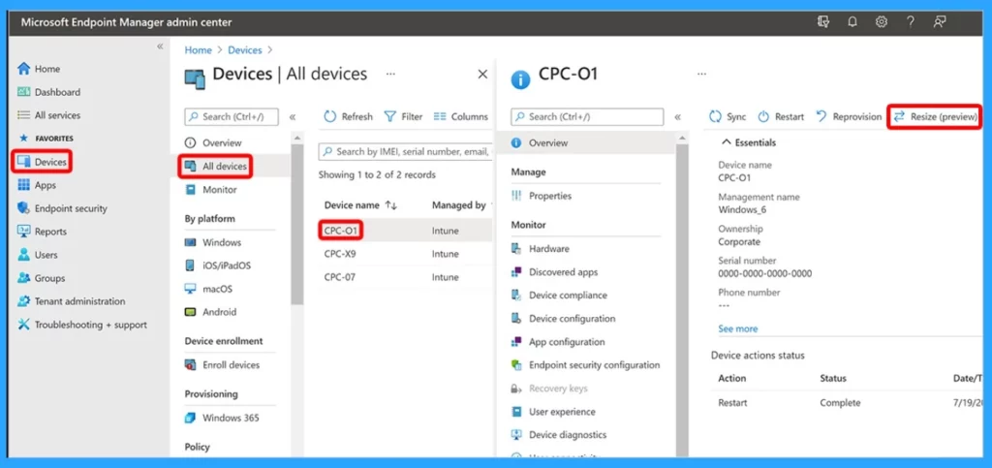Open Troubleshooting + support
The image size is (992, 468).
point(82,325)
